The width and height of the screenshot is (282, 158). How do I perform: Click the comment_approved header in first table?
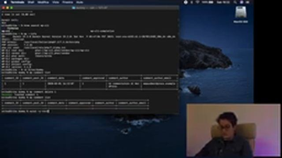93,78
